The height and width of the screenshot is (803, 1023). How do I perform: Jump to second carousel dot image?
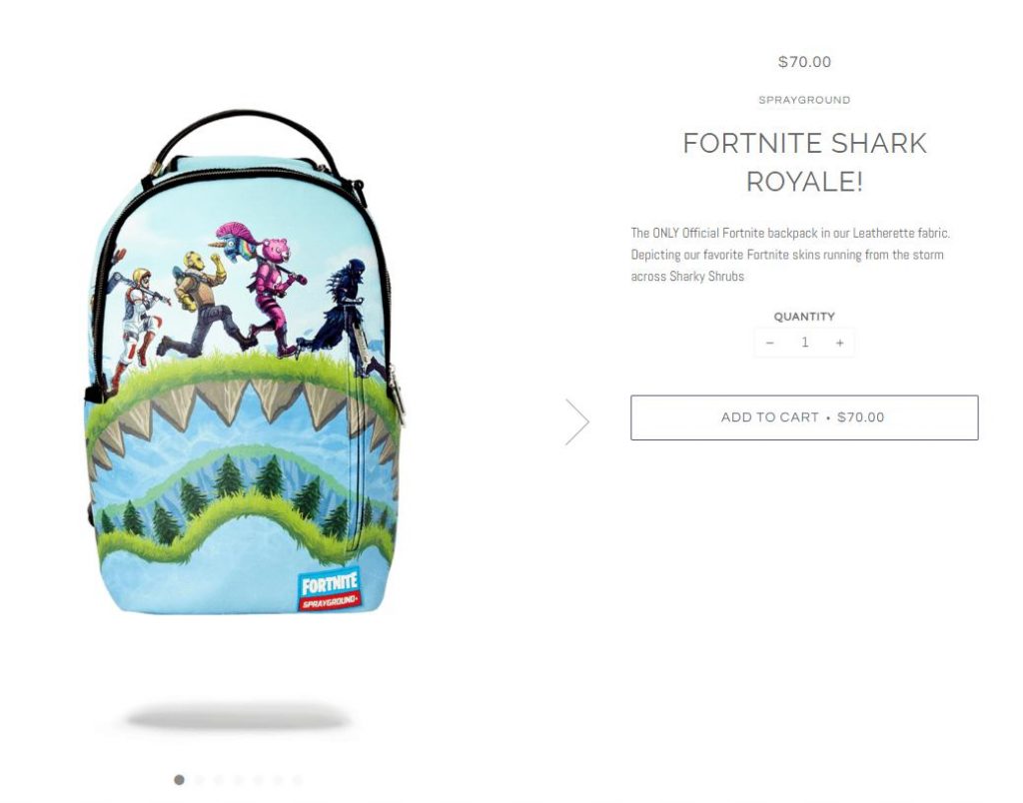click(x=199, y=779)
